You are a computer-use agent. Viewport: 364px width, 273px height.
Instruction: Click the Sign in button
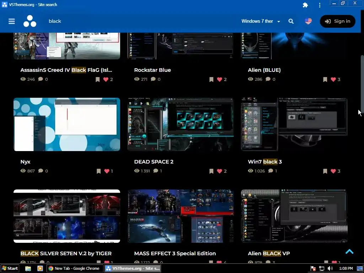pos(338,21)
